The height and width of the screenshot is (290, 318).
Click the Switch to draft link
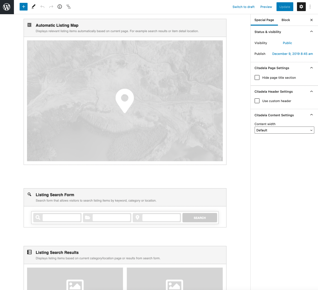[x=244, y=7]
